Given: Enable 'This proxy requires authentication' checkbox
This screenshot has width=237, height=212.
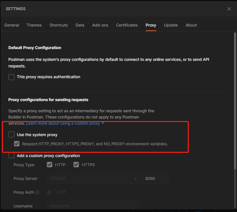Looking at the screenshot, I should point(11,77).
